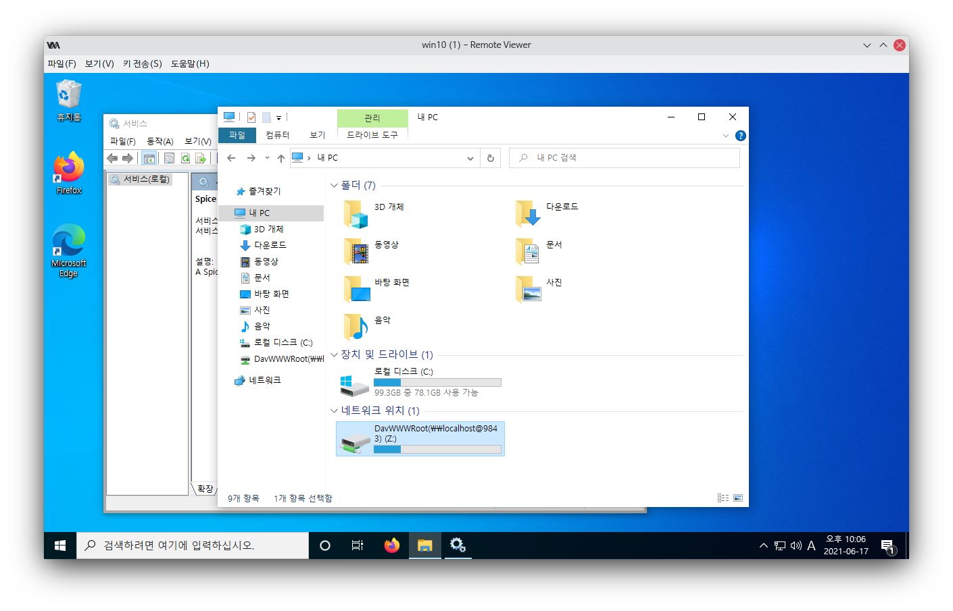Switch to the 드라이브 도구 ribbon tab
The height and width of the screenshot is (611, 953).
click(x=372, y=134)
